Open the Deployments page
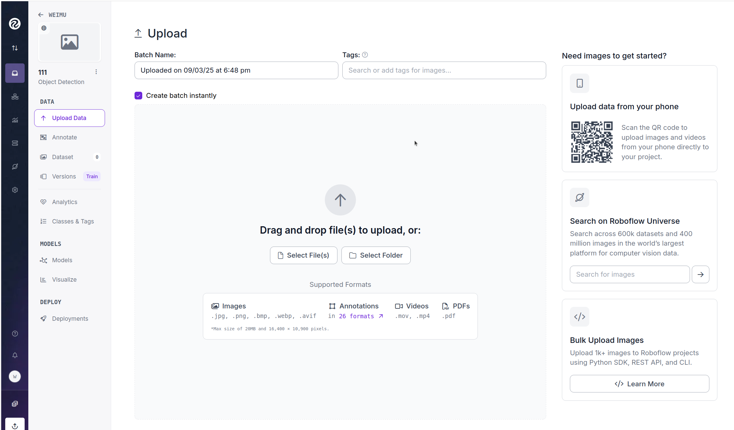Viewport: 734px width, 430px height. [x=70, y=319]
